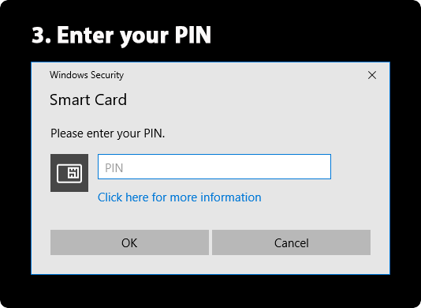Focus the PIN input field
This screenshot has height=308, width=421.
[214, 167]
